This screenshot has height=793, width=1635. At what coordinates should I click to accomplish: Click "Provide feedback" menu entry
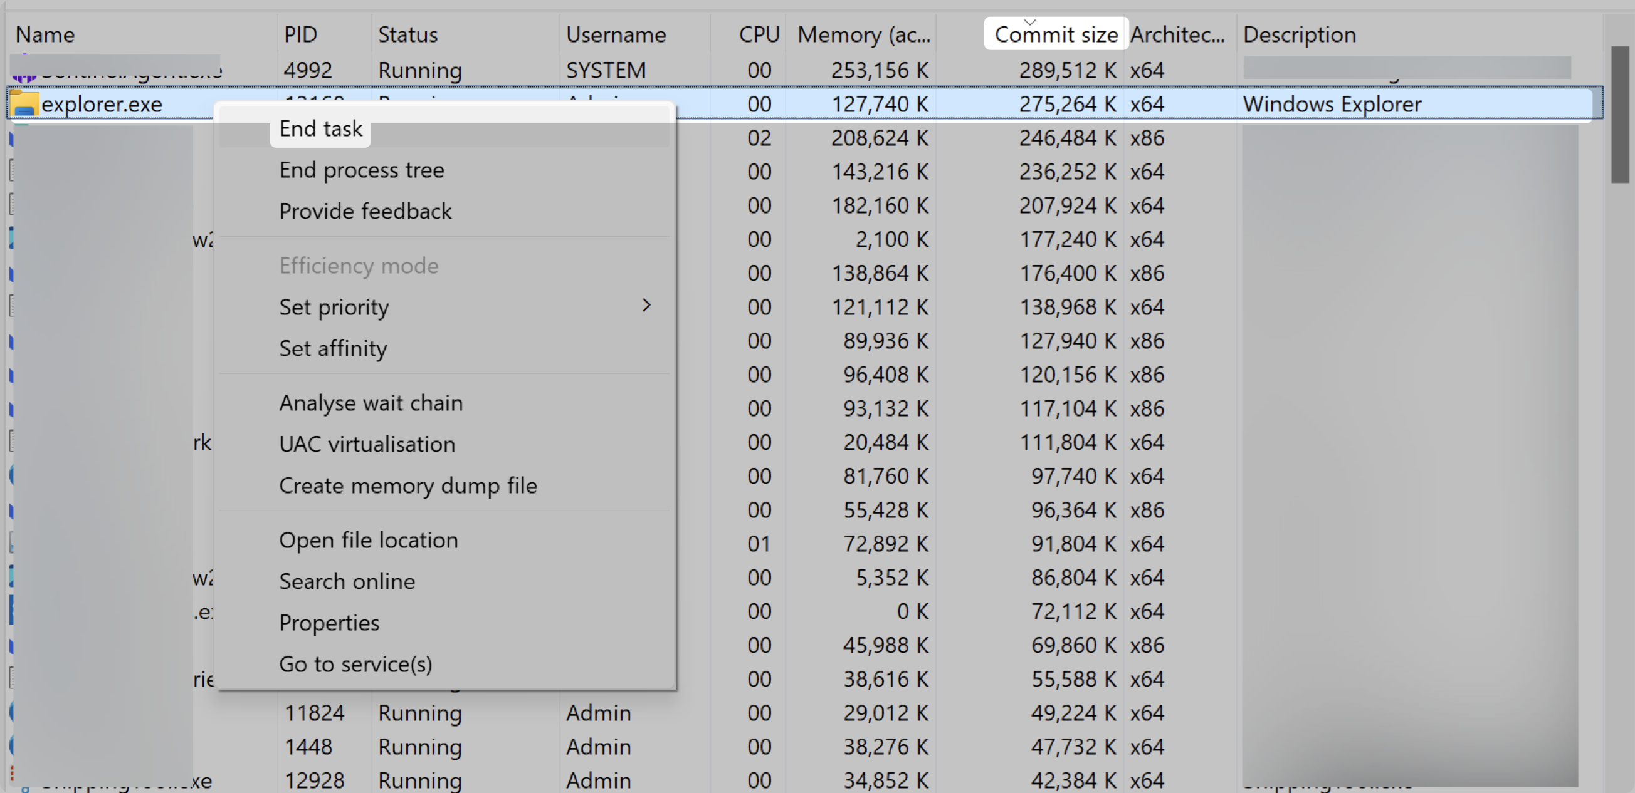point(365,211)
